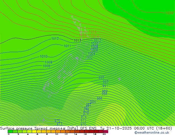The image size is (175, 135).
Task: Select the blue 1006 isobar label
Action: click(x=94, y=50)
